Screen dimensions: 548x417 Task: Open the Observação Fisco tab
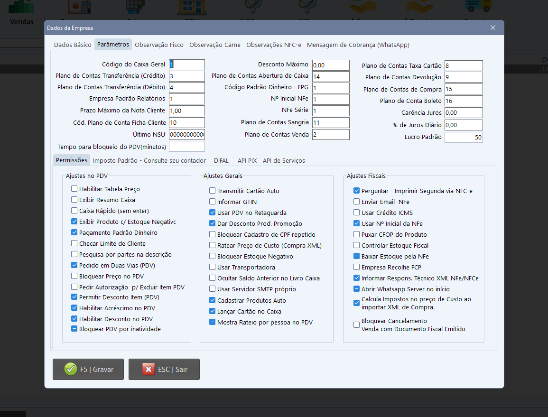coord(159,45)
